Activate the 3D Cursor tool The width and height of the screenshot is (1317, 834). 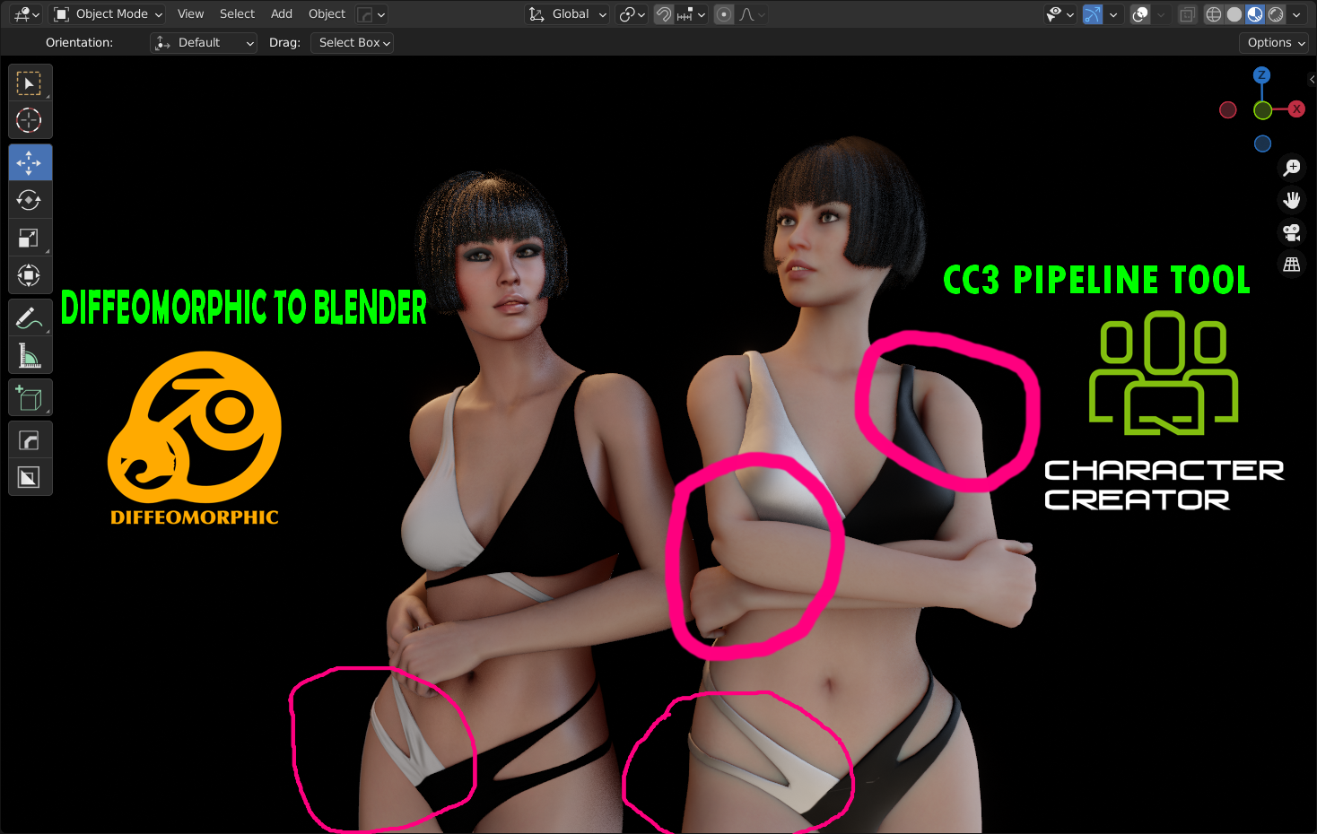coord(30,120)
